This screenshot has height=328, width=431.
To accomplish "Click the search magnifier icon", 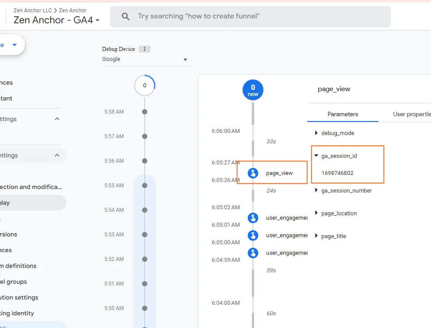I will [x=125, y=17].
